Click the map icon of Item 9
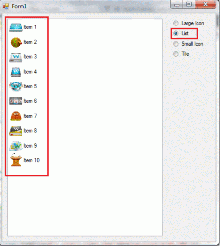Image resolution: width=220 pixels, height=246 pixels. [x=16, y=146]
